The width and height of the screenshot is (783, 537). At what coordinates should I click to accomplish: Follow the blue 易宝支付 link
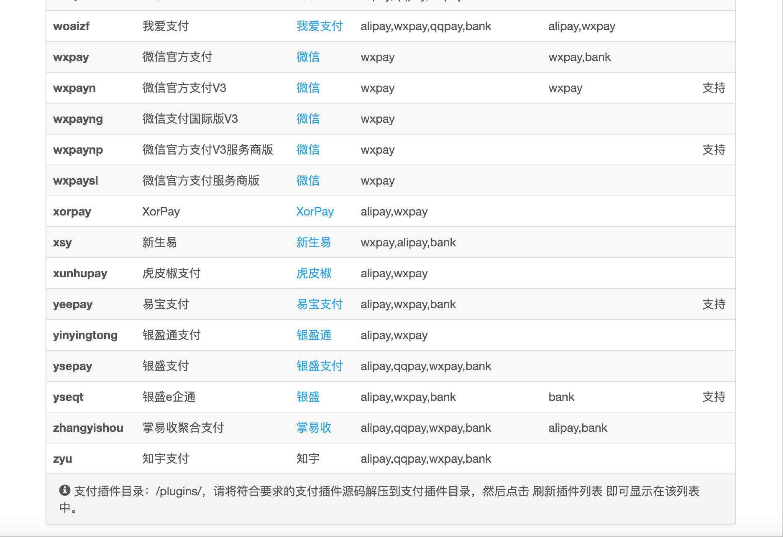tap(319, 304)
